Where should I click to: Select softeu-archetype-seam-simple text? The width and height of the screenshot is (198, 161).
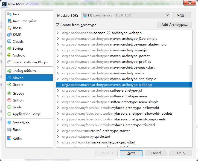click(x=134, y=102)
